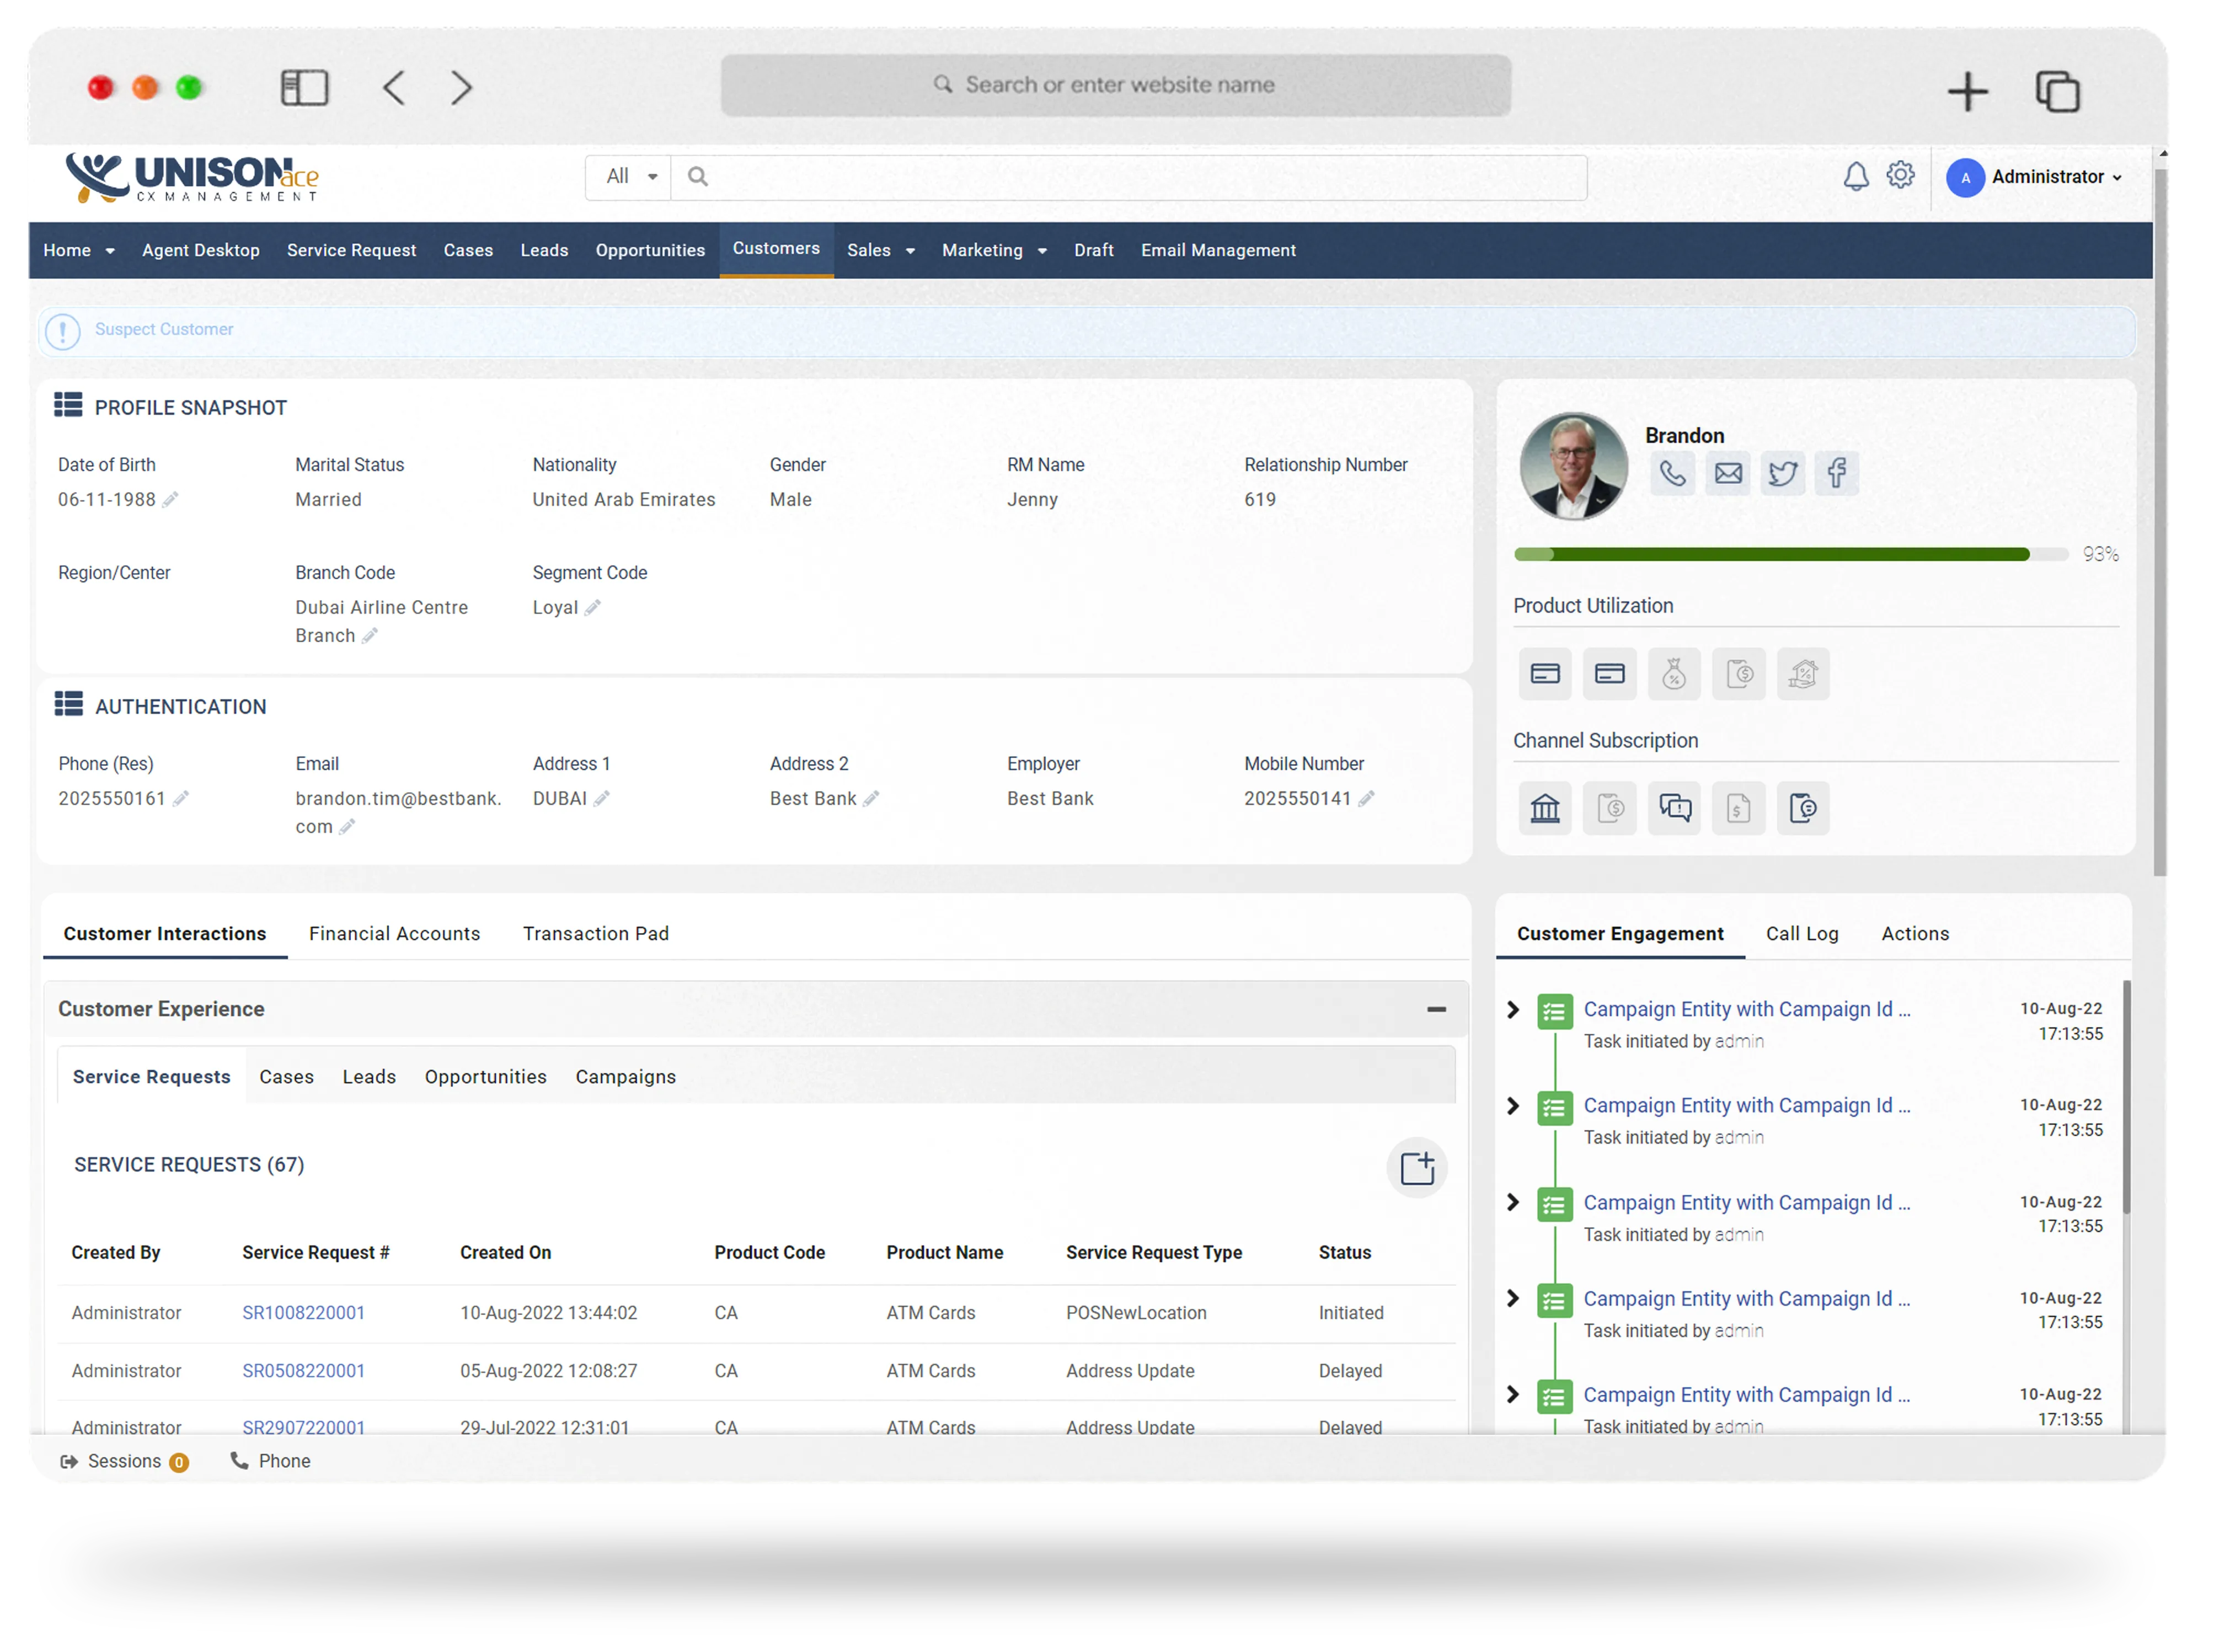Click the phone call icon under Brandon

pos(1672,473)
